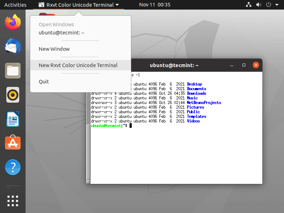Open Ubuntu Software store icon
284x213 pixels.
click(13, 143)
